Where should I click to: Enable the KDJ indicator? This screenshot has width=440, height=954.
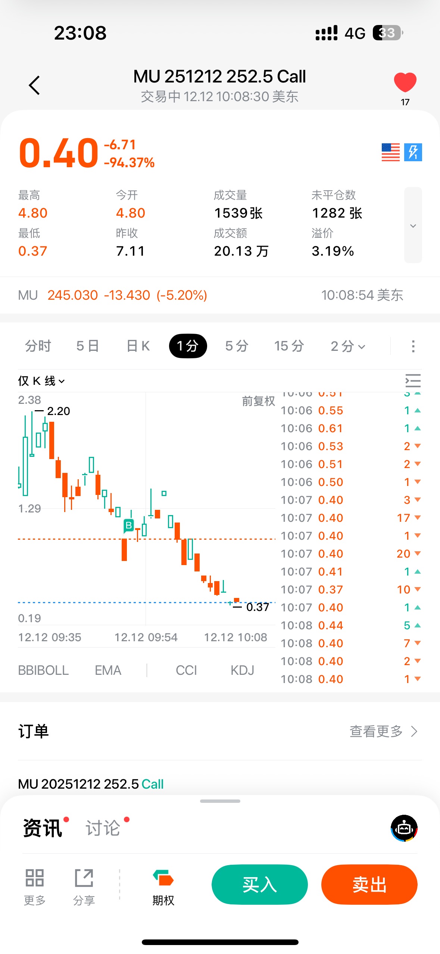242,670
